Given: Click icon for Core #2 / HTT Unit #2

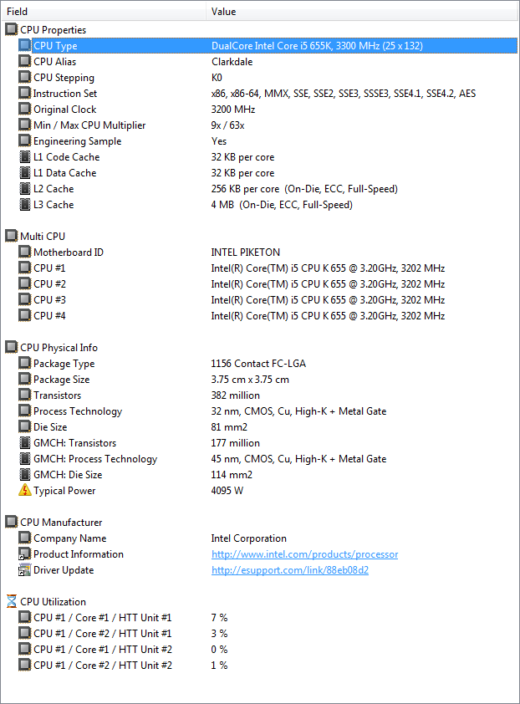Looking at the screenshot, I should pyautogui.click(x=25, y=665).
